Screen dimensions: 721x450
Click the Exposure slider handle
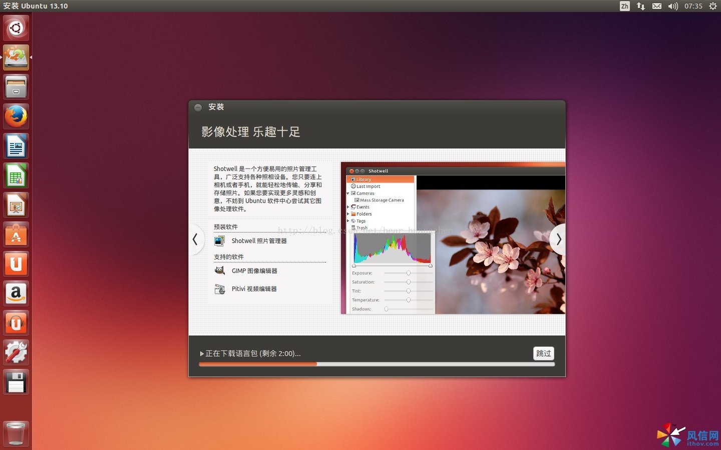409,273
